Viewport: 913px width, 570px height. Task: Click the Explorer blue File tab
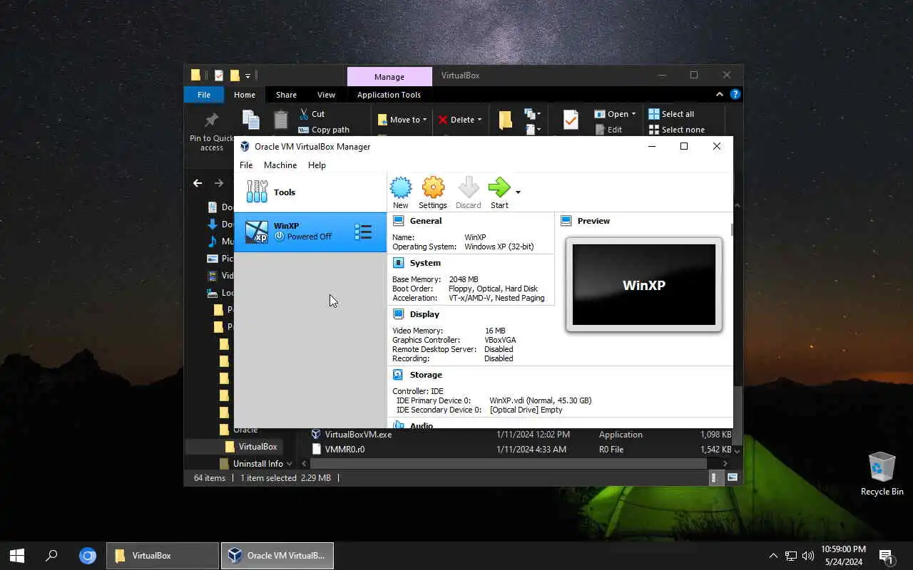(x=204, y=95)
